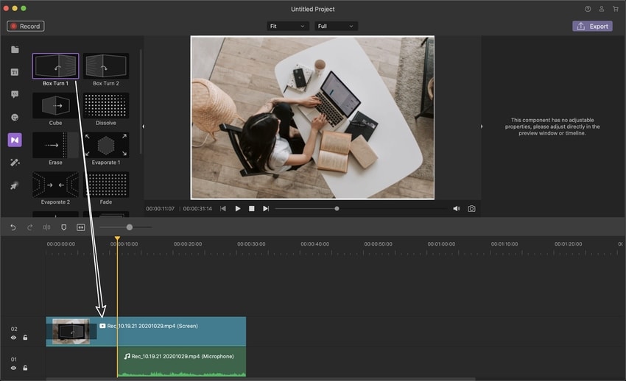Click the current time 00:00:11:07

[160, 208]
